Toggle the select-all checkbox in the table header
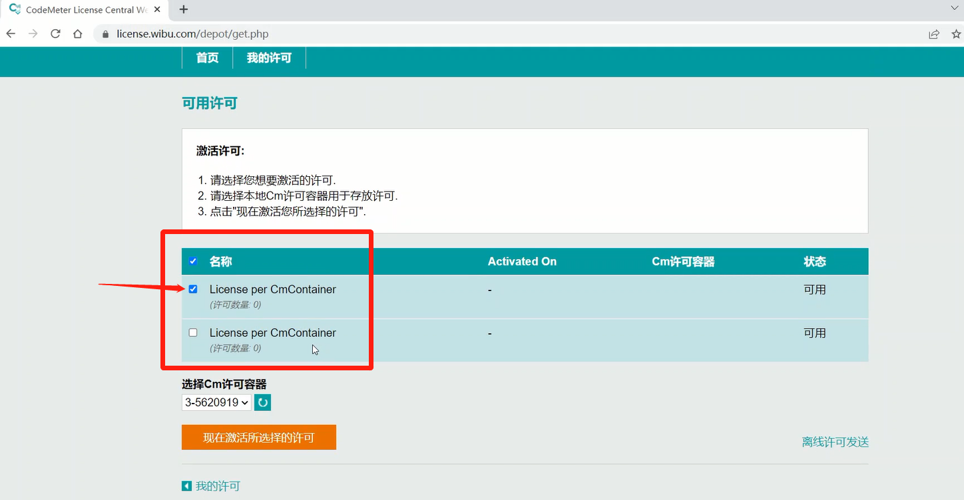 pos(193,261)
